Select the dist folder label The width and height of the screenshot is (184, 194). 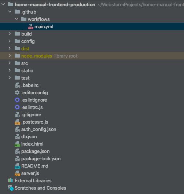[x=25, y=48]
